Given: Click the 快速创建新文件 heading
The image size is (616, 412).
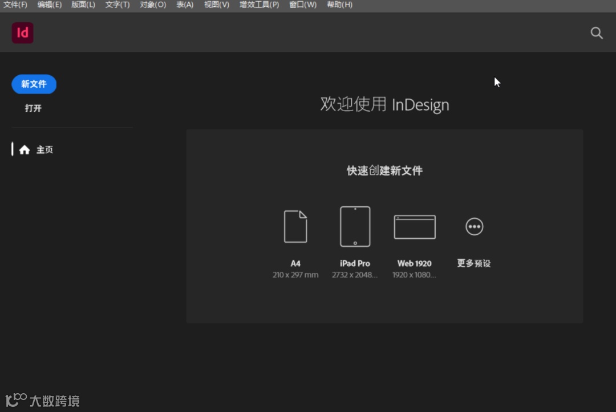Looking at the screenshot, I should coord(384,171).
